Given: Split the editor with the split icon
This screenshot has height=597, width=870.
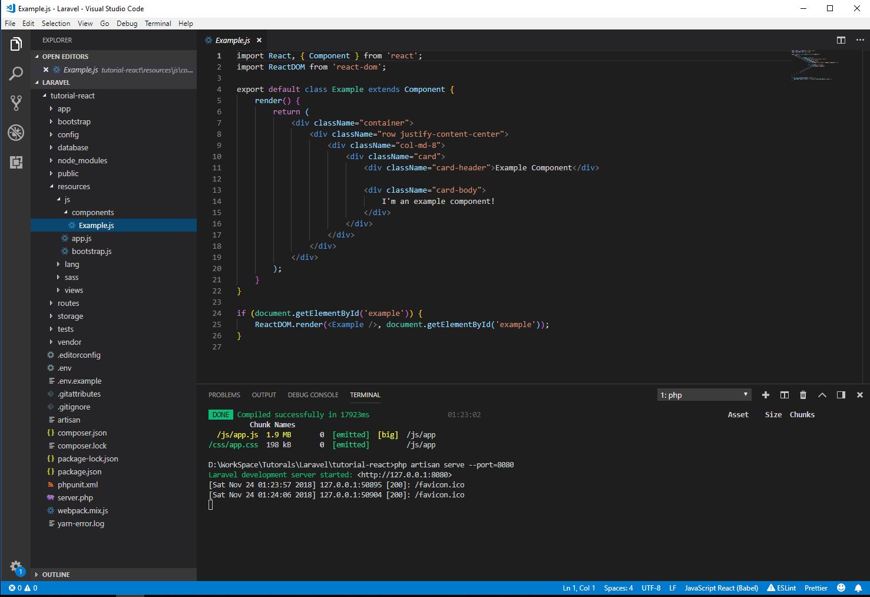Looking at the screenshot, I should pyautogui.click(x=841, y=40).
